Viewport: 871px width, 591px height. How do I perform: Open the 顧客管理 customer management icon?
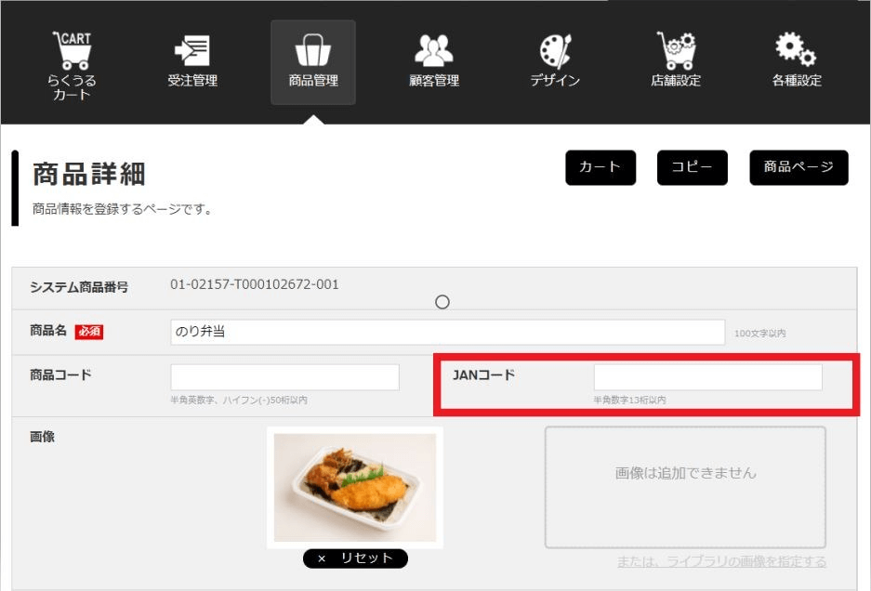(x=433, y=56)
